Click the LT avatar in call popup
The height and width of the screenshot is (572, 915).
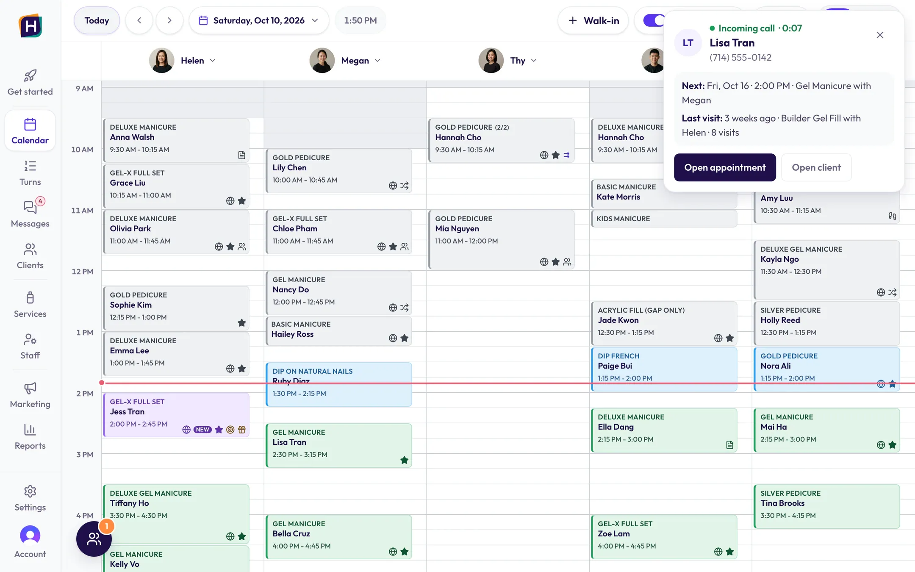tap(688, 43)
